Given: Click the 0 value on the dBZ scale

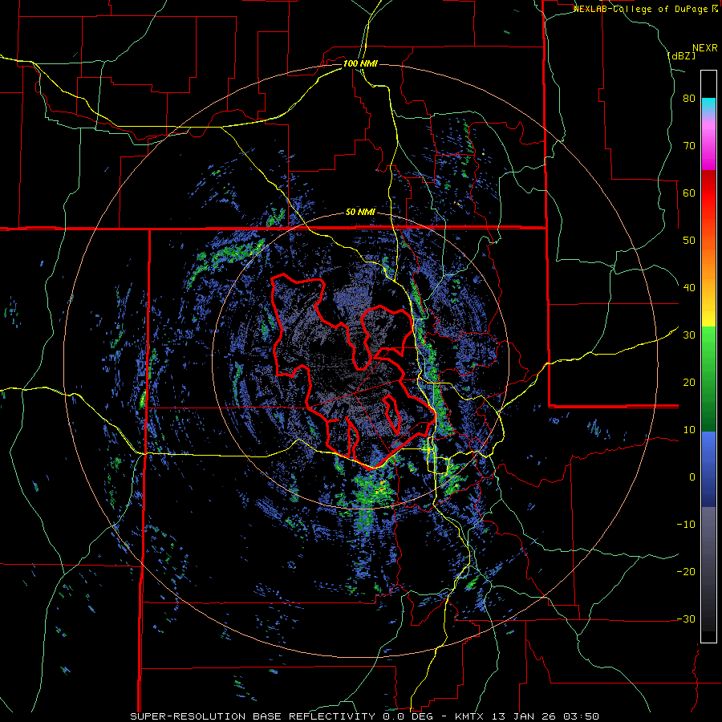Looking at the screenshot, I should (692, 477).
